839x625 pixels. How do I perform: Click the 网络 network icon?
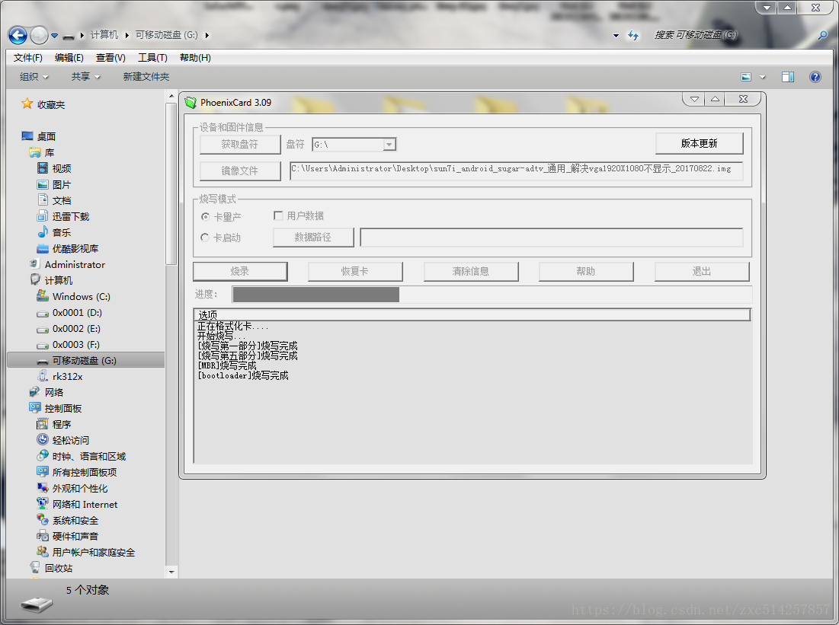pos(35,392)
